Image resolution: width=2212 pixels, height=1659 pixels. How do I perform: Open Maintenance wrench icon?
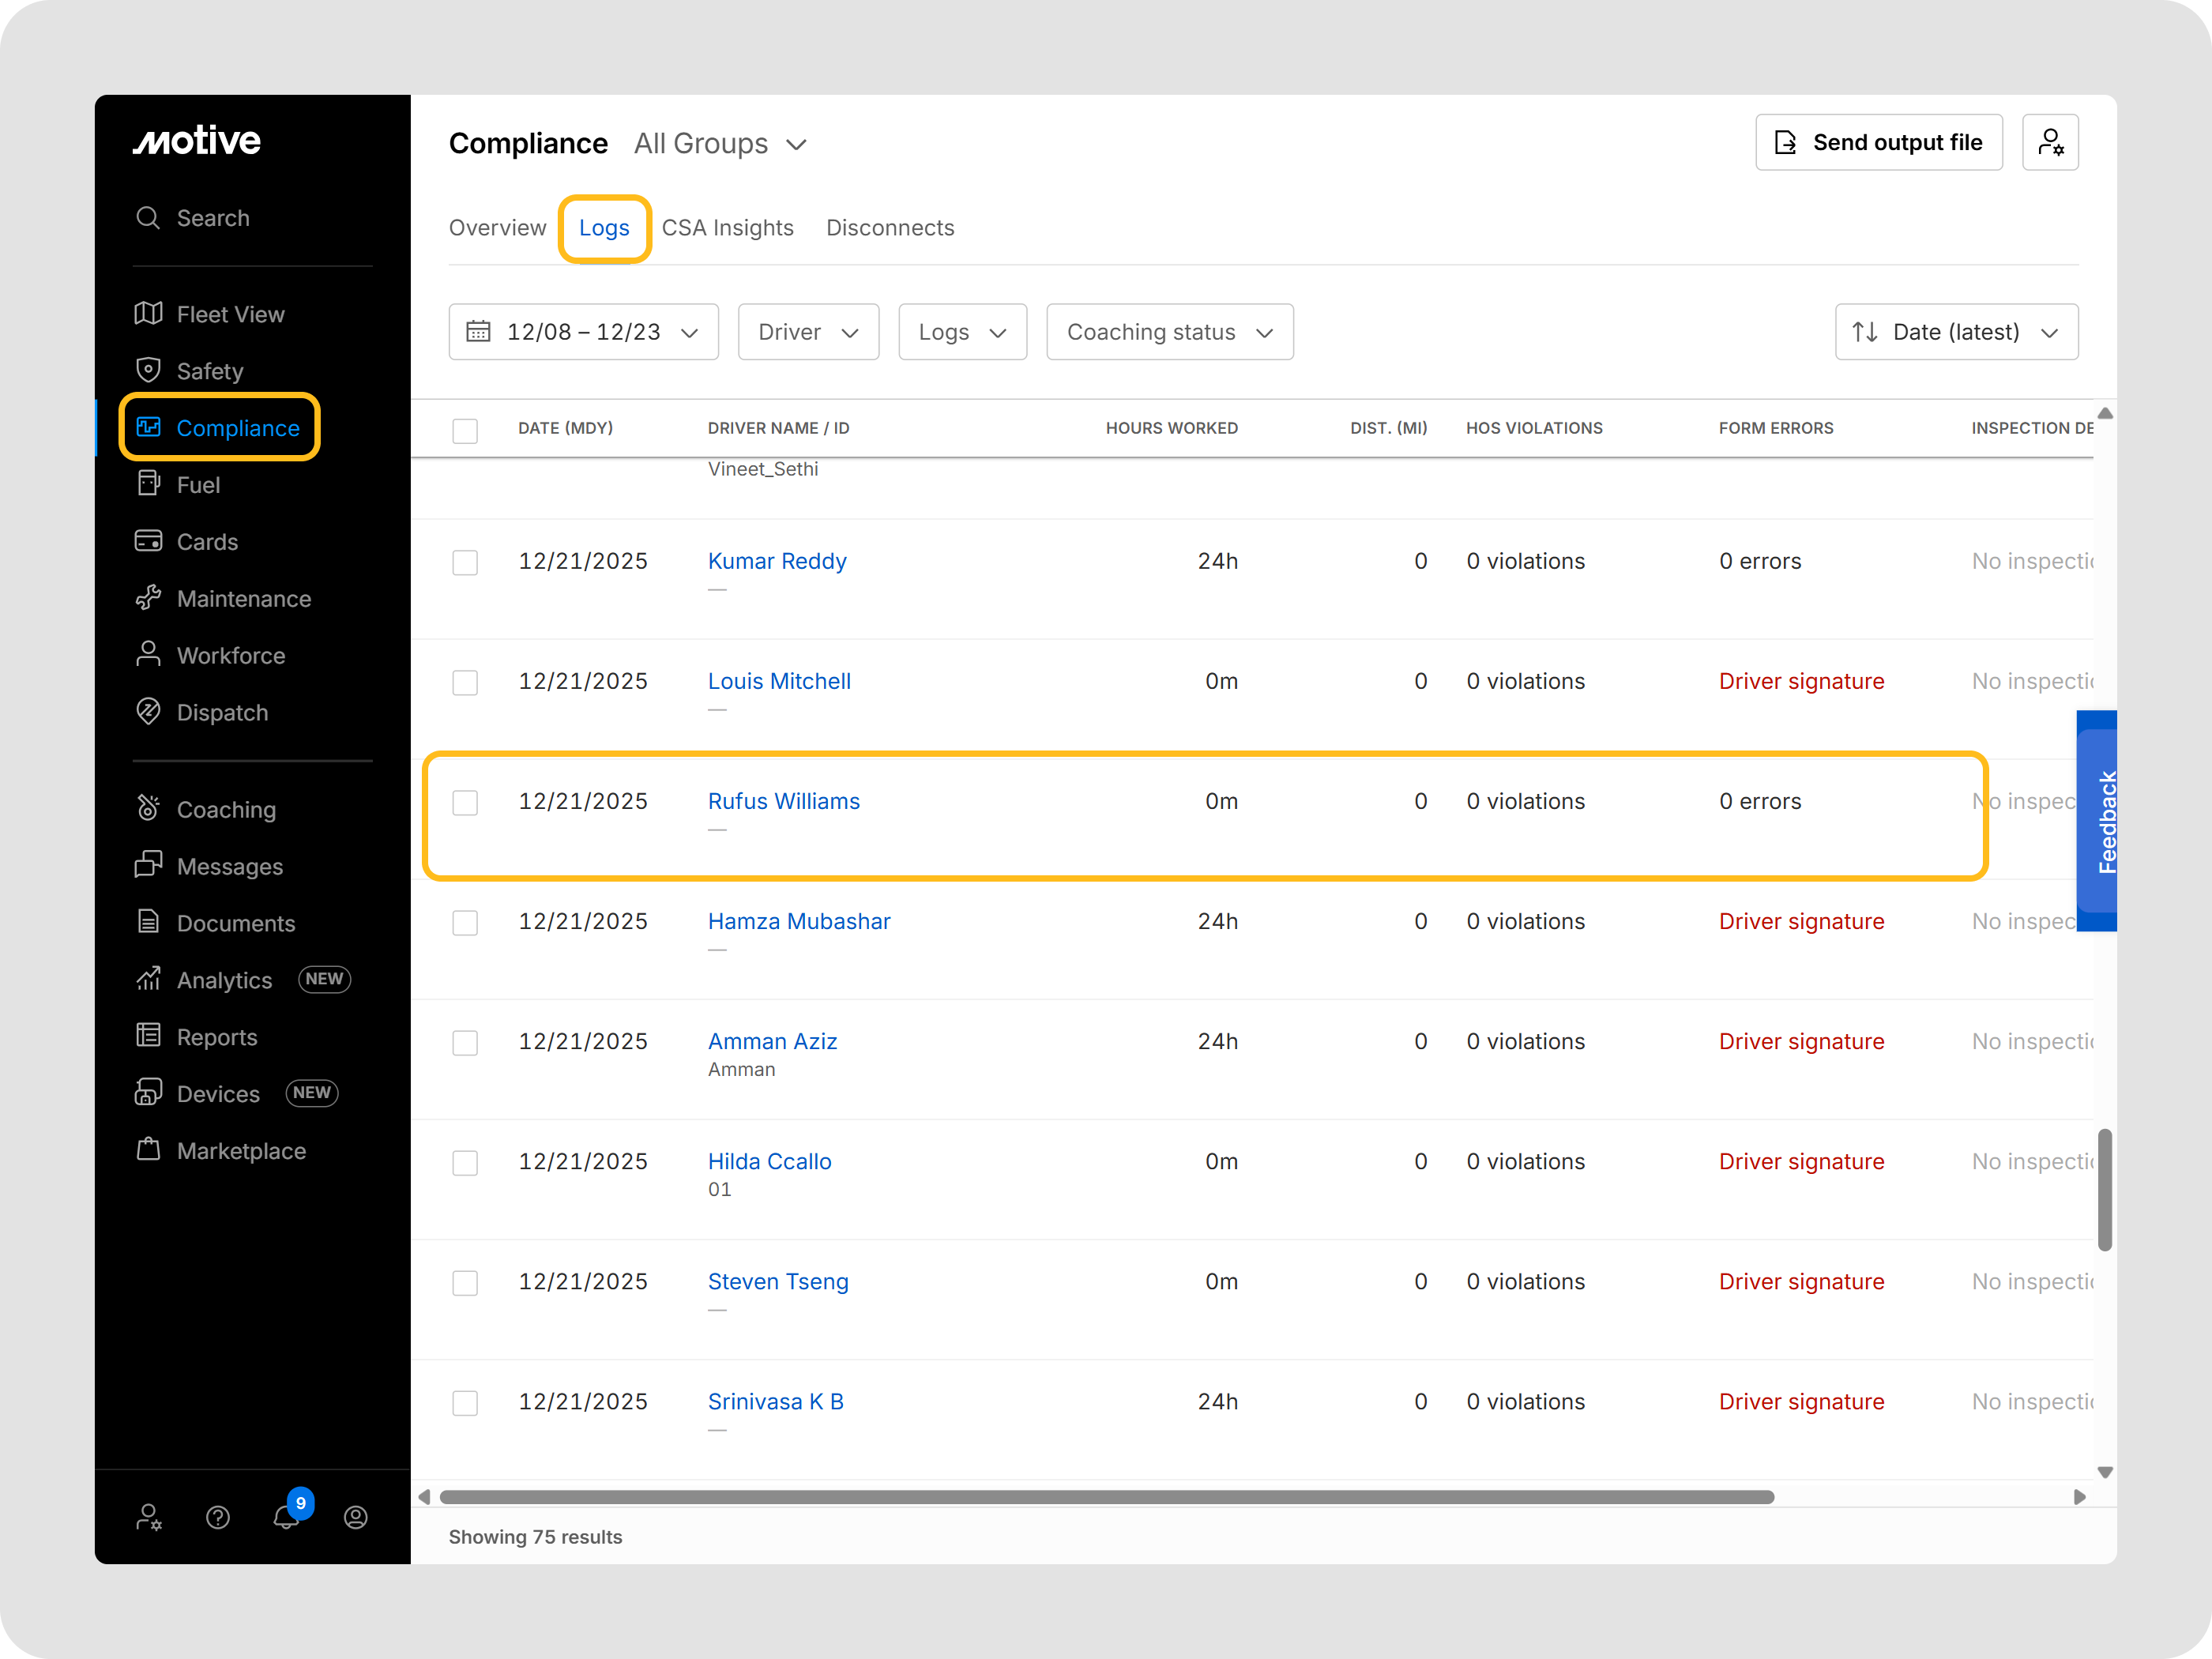coord(149,598)
